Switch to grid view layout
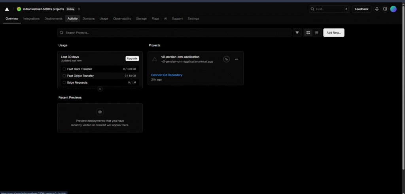The height and width of the screenshot is (194, 405). (x=308, y=33)
